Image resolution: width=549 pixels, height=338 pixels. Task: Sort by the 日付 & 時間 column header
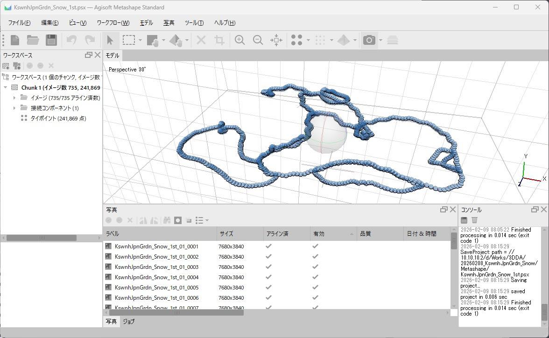427,233
